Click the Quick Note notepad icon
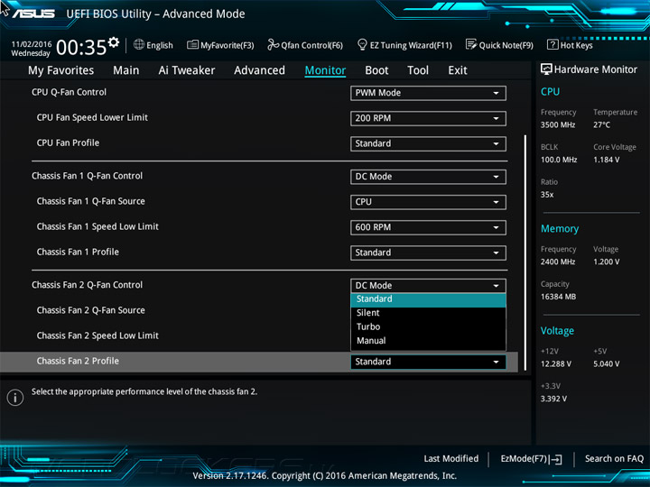The height and width of the screenshot is (487, 650). [471, 44]
